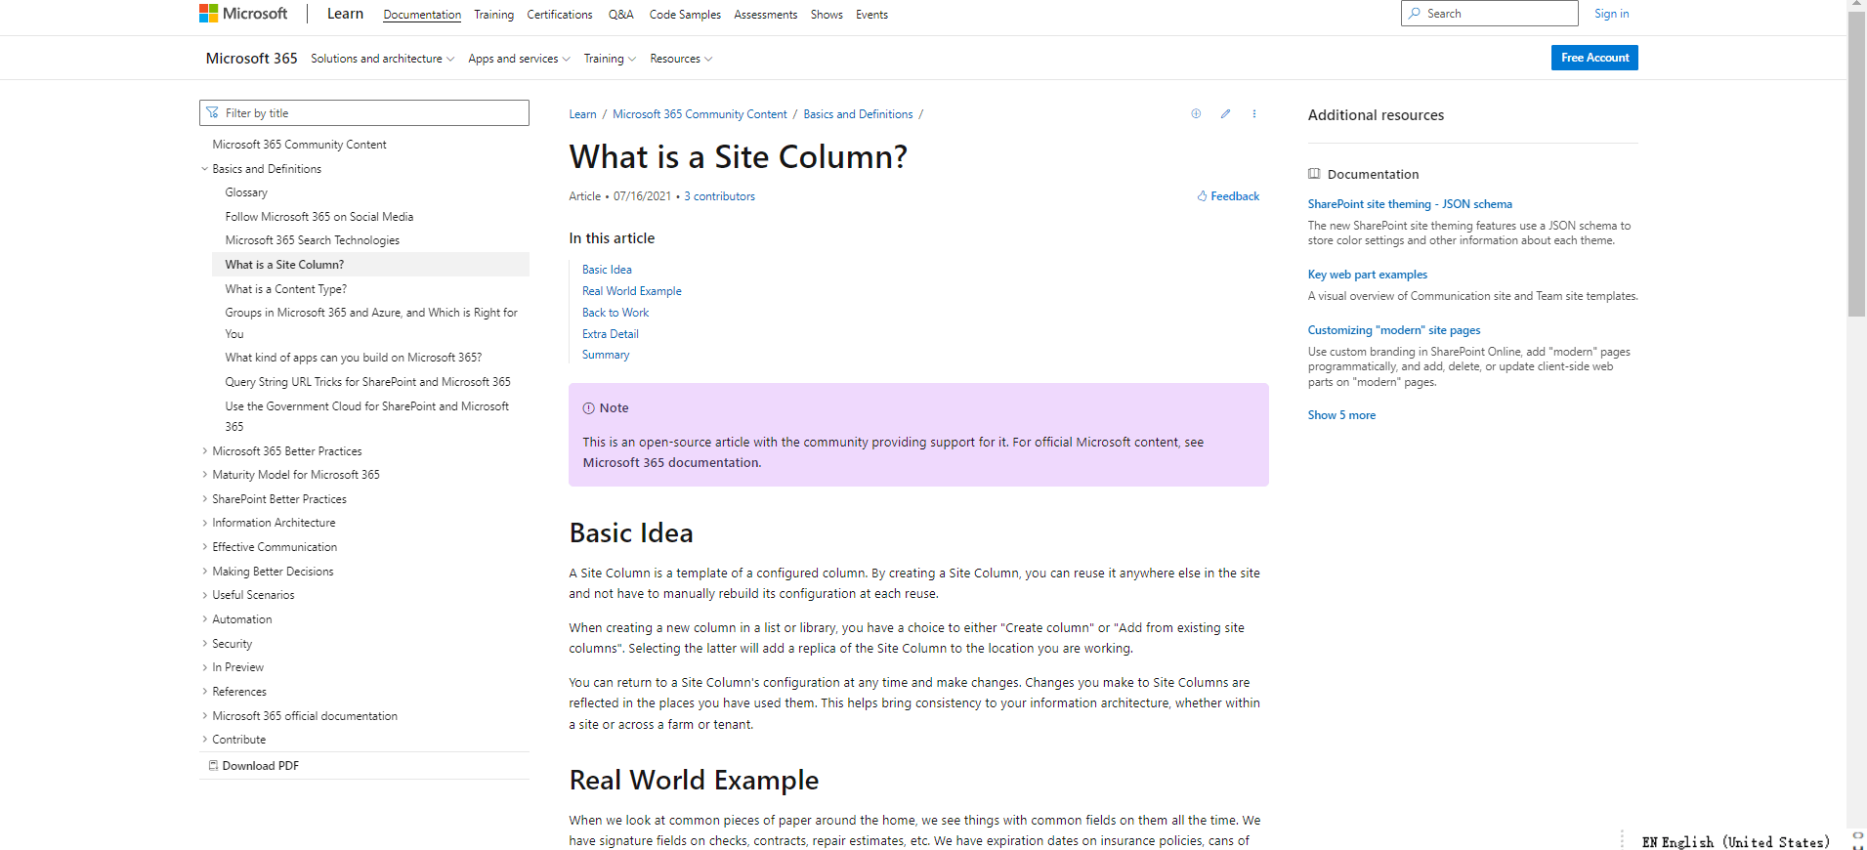
Task: Click the Learn brand link
Action: 345,14
